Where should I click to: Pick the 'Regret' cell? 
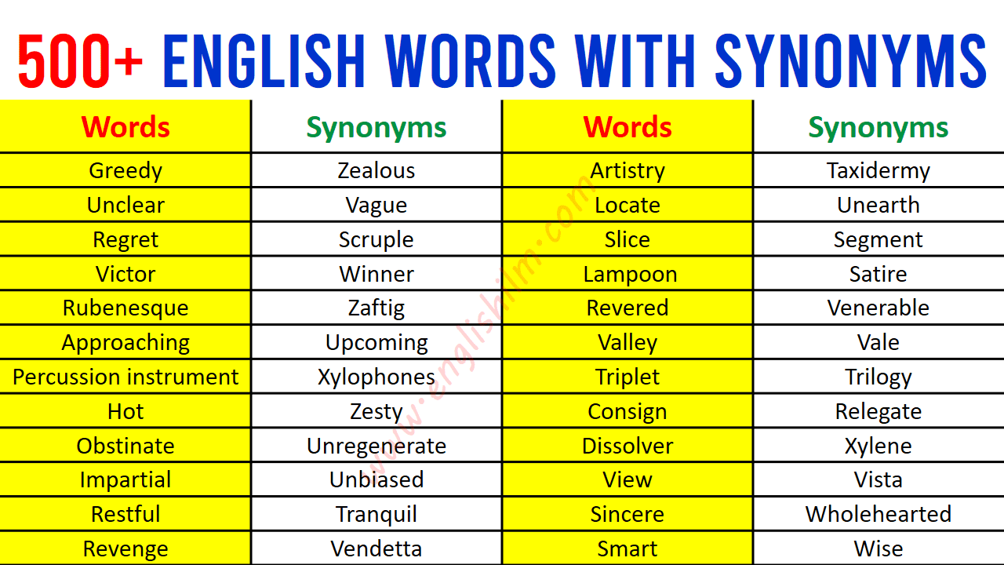125,240
